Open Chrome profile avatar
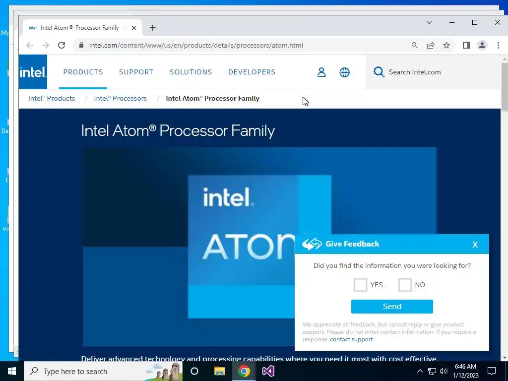Screen dimensions: 508x381 point(482,45)
